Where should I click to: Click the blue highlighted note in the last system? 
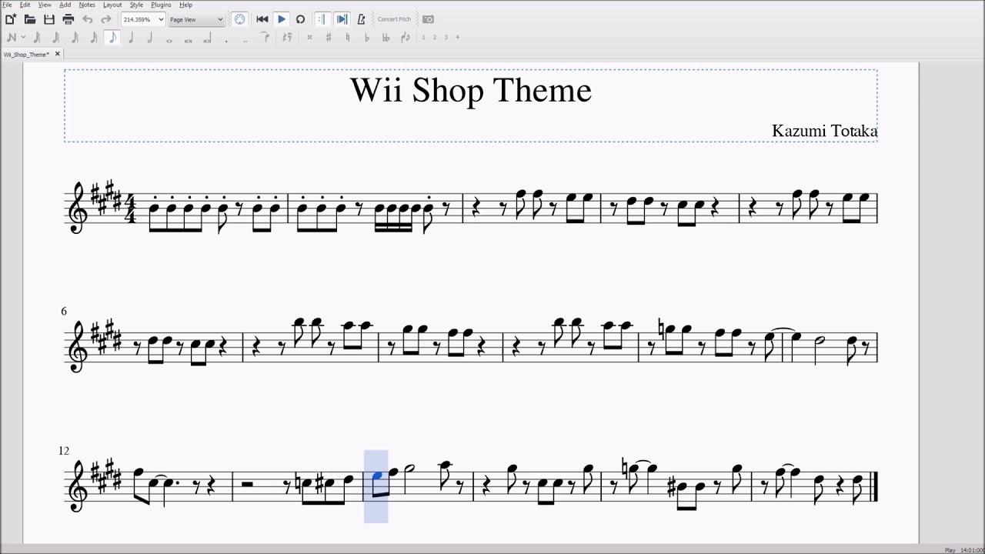(376, 476)
